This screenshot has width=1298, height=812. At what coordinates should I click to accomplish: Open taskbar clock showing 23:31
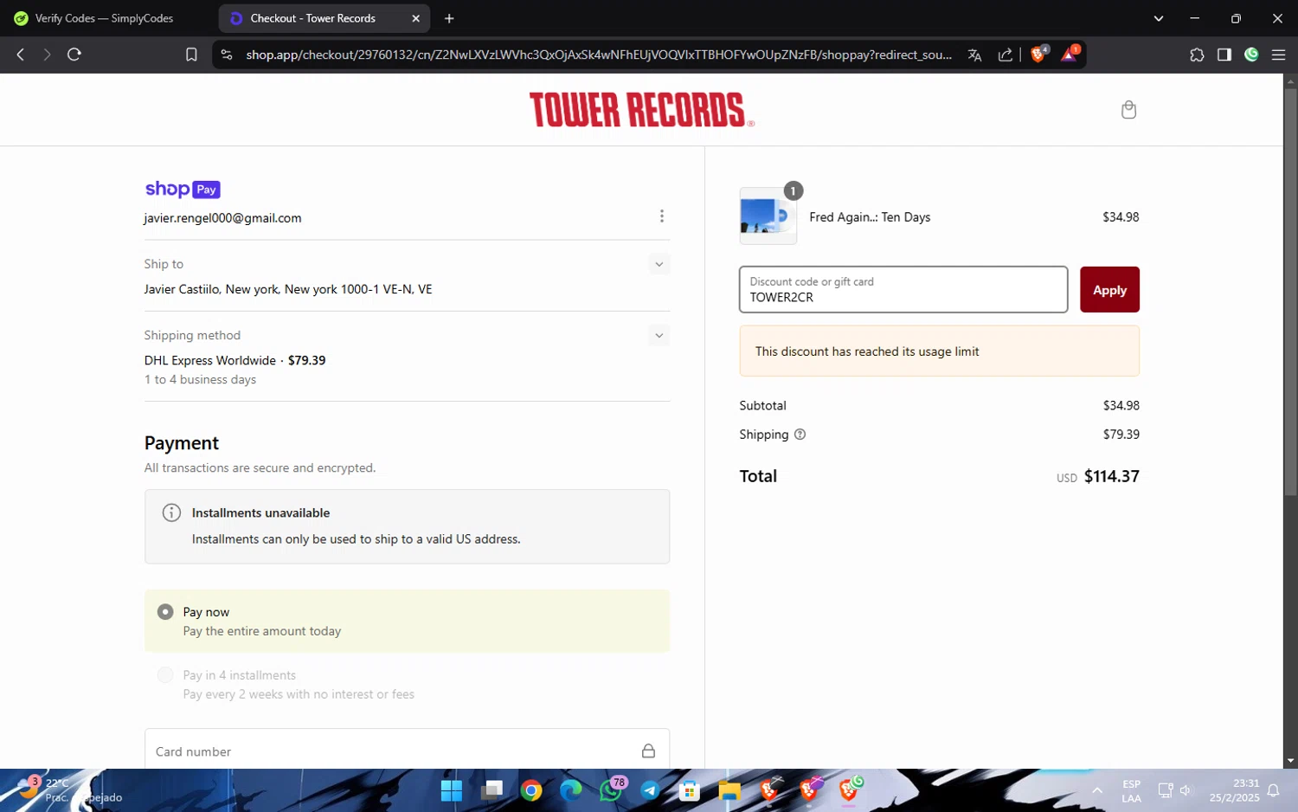point(1235,790)
